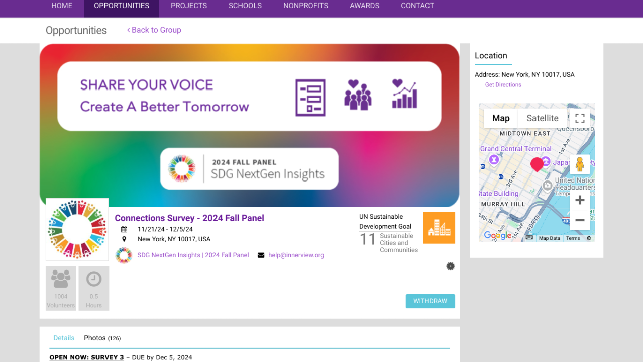Click the Grand Central Terminal map icon

[494, 159]
